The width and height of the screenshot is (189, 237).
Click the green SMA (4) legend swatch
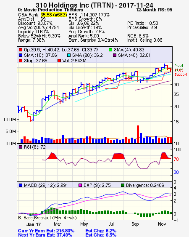pos(110,50)
